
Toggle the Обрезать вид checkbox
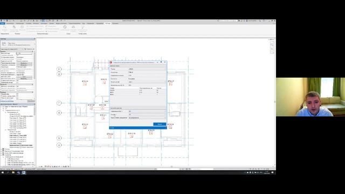[17, 94]
